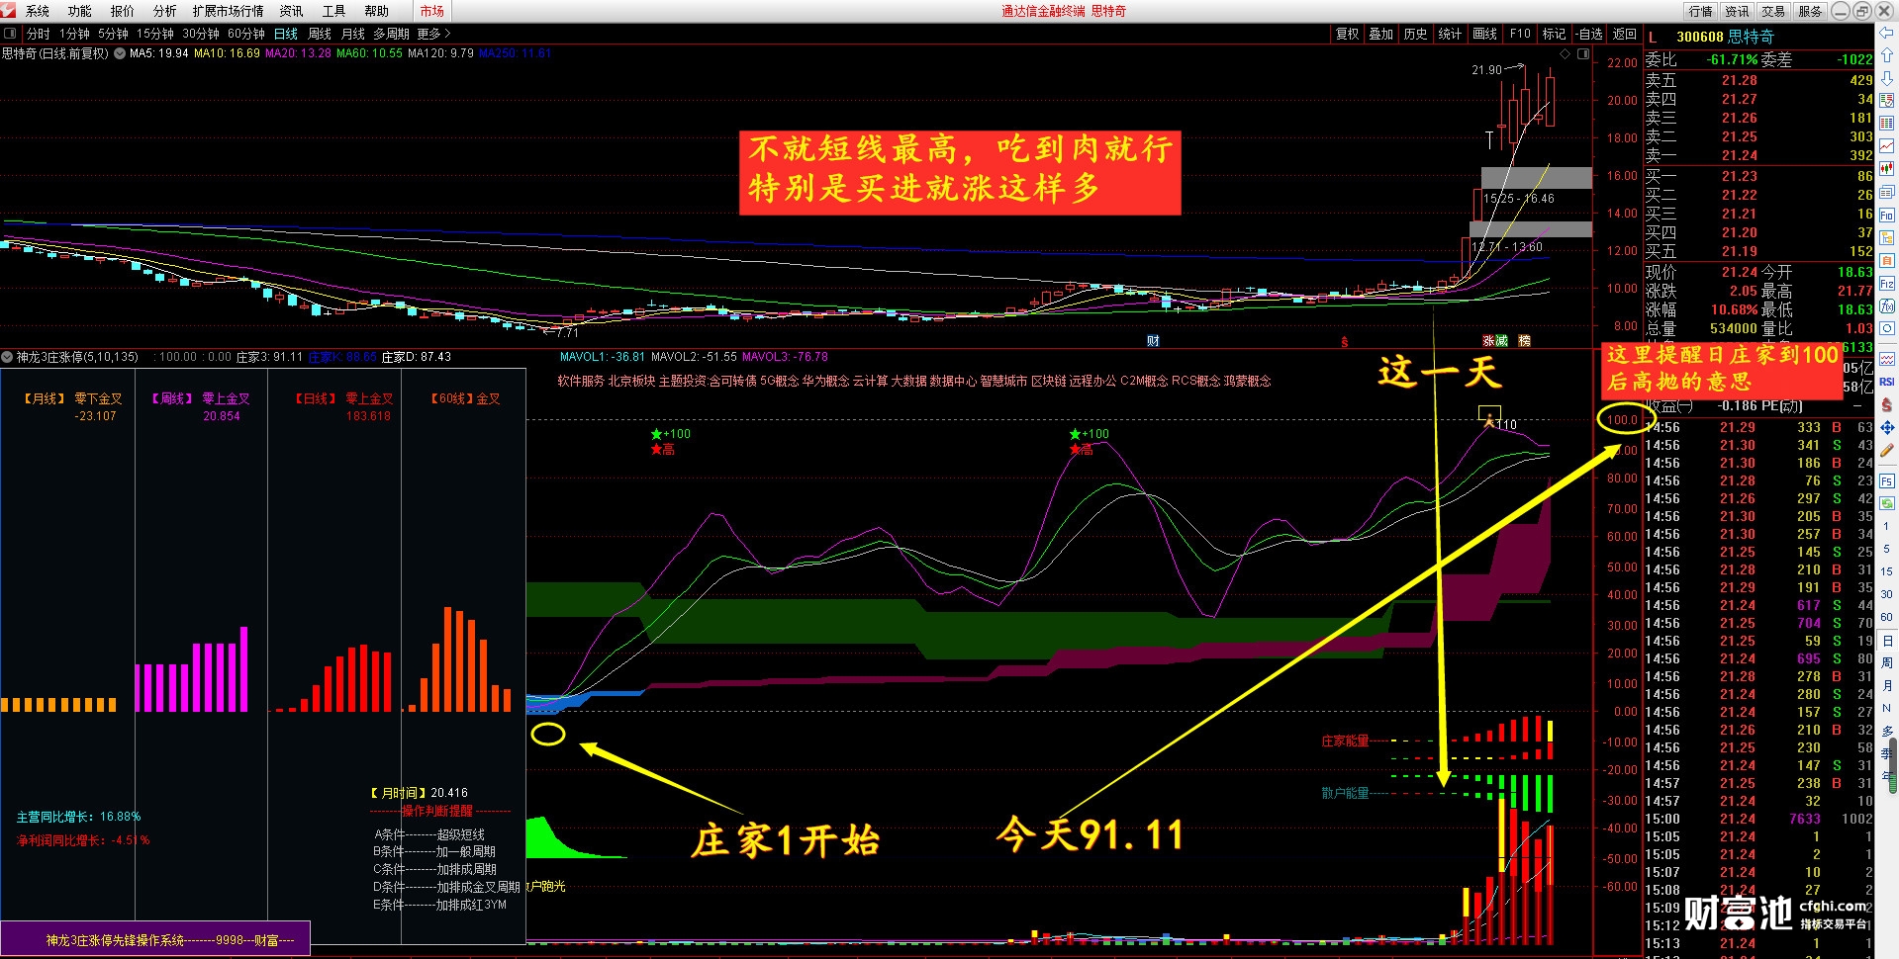Image resolution: width=1899 pixels, height=959 pixels.
Task: Select the 60-minute period in right sidebar
Action: click(1887, 617)
